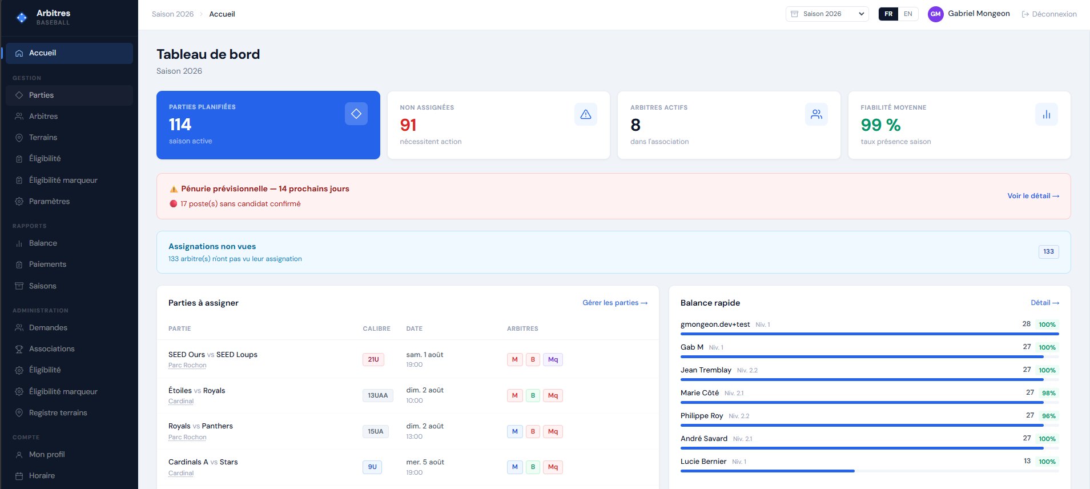
Task: Click the Associations trophy icon
Action: [x=19, y=349]
